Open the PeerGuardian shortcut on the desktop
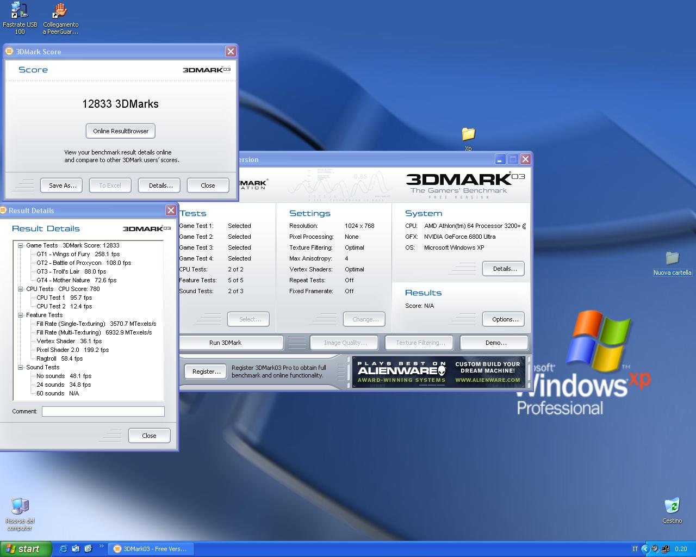Screen dimensions: 696x557 point(60,11)
